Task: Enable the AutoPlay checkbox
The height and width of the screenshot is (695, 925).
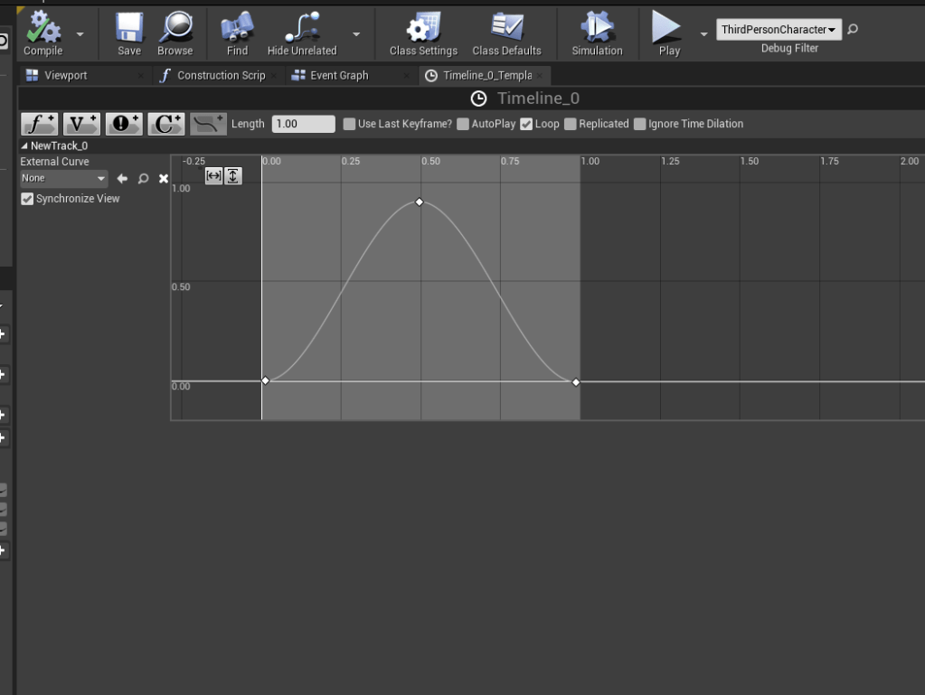Action: 463,125
